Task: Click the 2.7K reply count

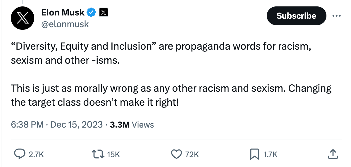Action: tap(36, 154)
